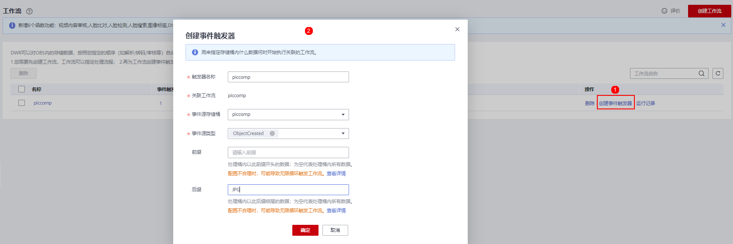Image resolution: width=733 pixels, height=244 pixels.
Task: Click the 操作 column header
Action: 589,89
